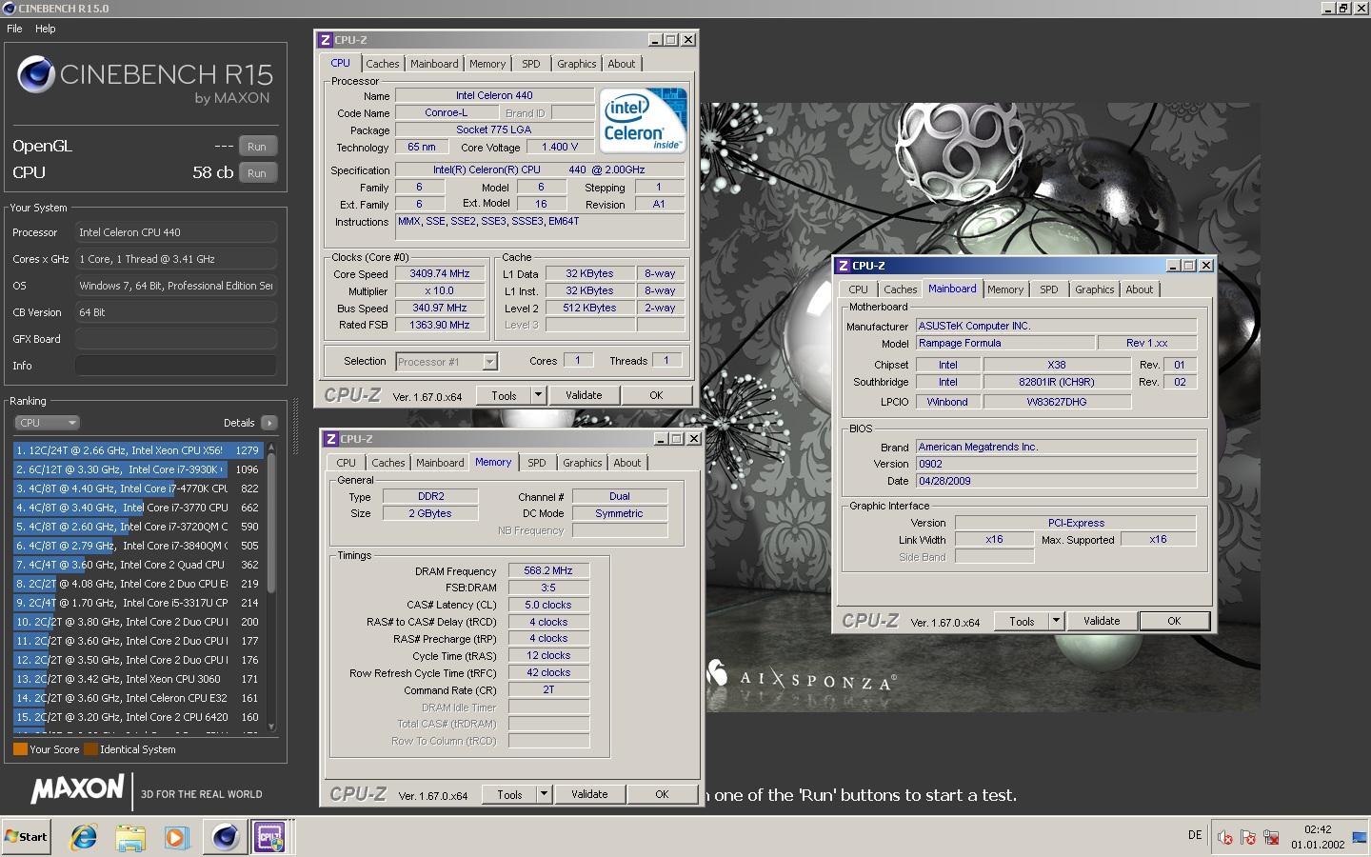Viewport: 1371px width, 857px height.
Task: Switch to Memory tab in Mainboard window
Action: [1005, 289]
